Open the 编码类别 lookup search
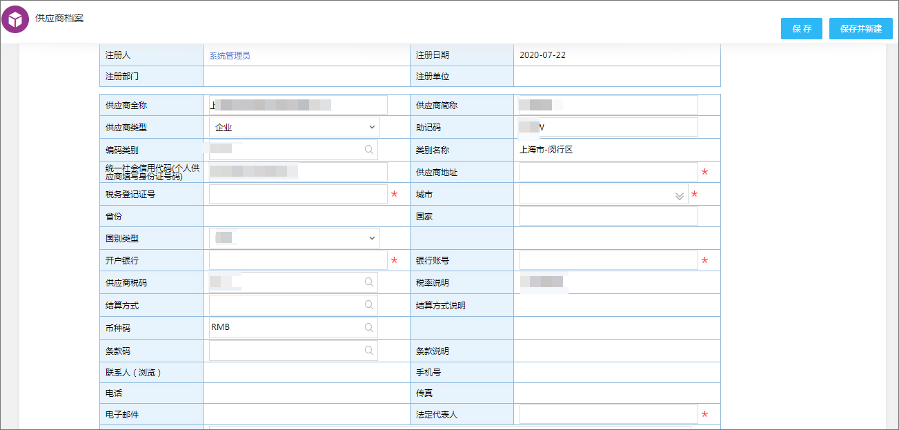Screen dimensions: 899x430 point(369,149)
